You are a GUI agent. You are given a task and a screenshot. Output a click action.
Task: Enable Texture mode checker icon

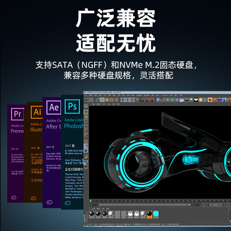click(x=86, y=117)
